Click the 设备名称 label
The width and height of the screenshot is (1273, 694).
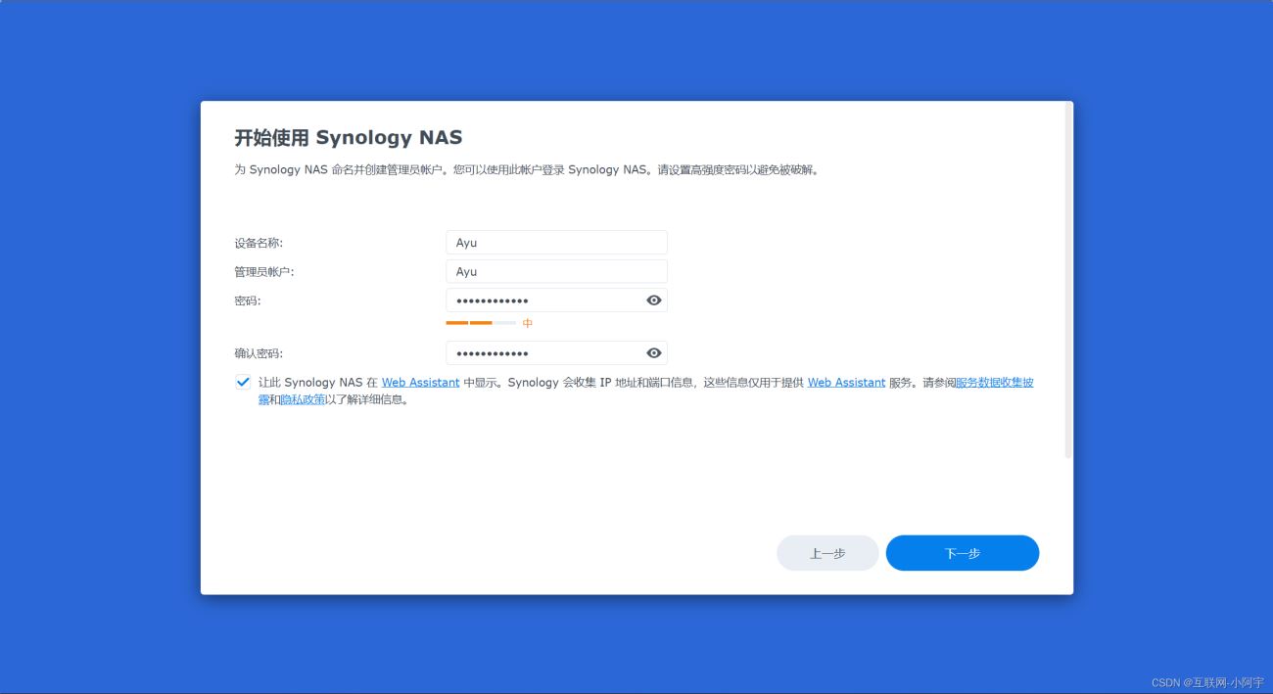tap(259, 243)
